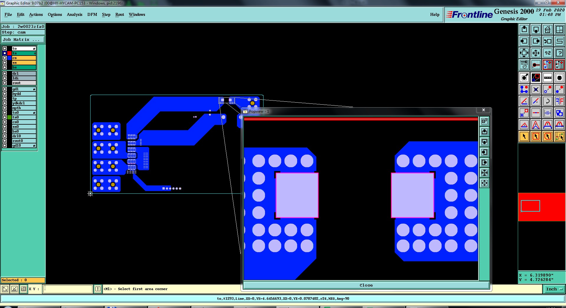Click the pan up icon
The height and width of the screenshot is (308, 566).
click(x=524, y=29)
